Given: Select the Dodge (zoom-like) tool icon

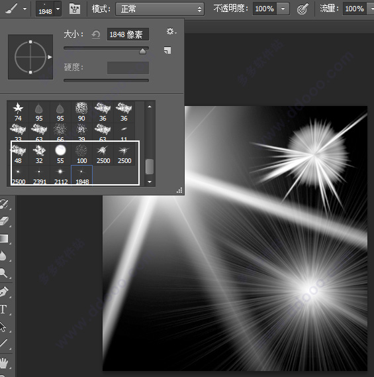Looking at the screenshot, I should pyautogui.click(x=3, y=273).
